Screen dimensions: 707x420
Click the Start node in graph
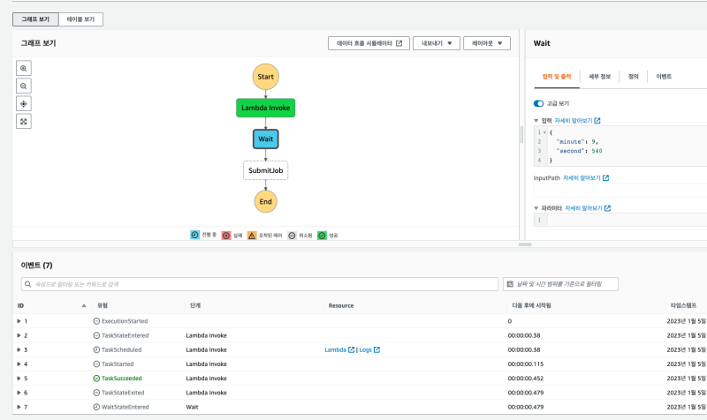tap(265, 77)
